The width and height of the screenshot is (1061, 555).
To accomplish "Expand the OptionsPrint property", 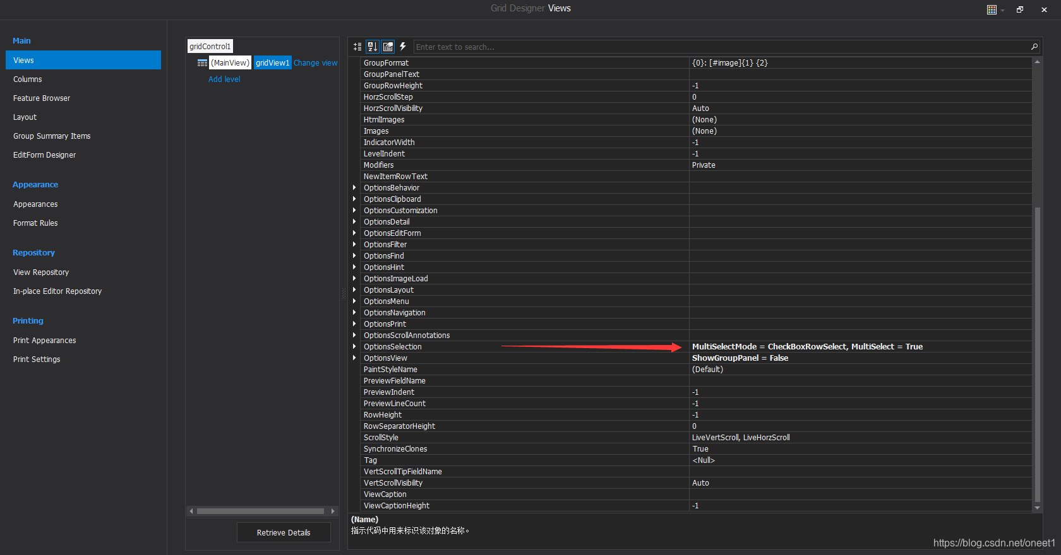I will click(354, 324).
